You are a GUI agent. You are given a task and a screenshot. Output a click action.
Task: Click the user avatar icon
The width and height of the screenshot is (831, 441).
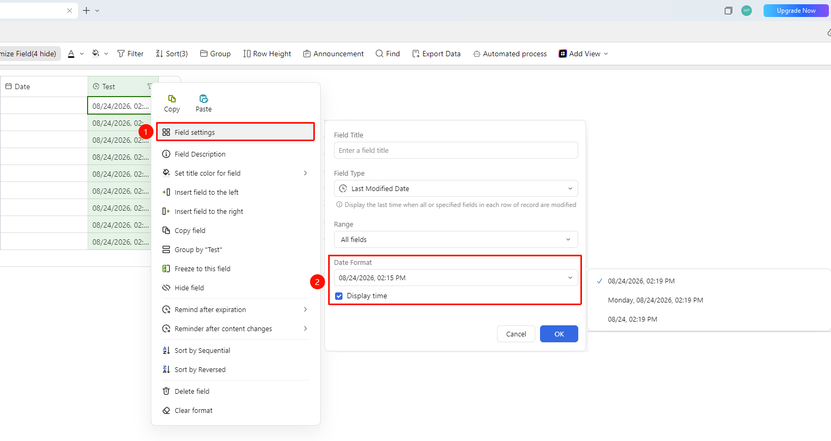747,11
